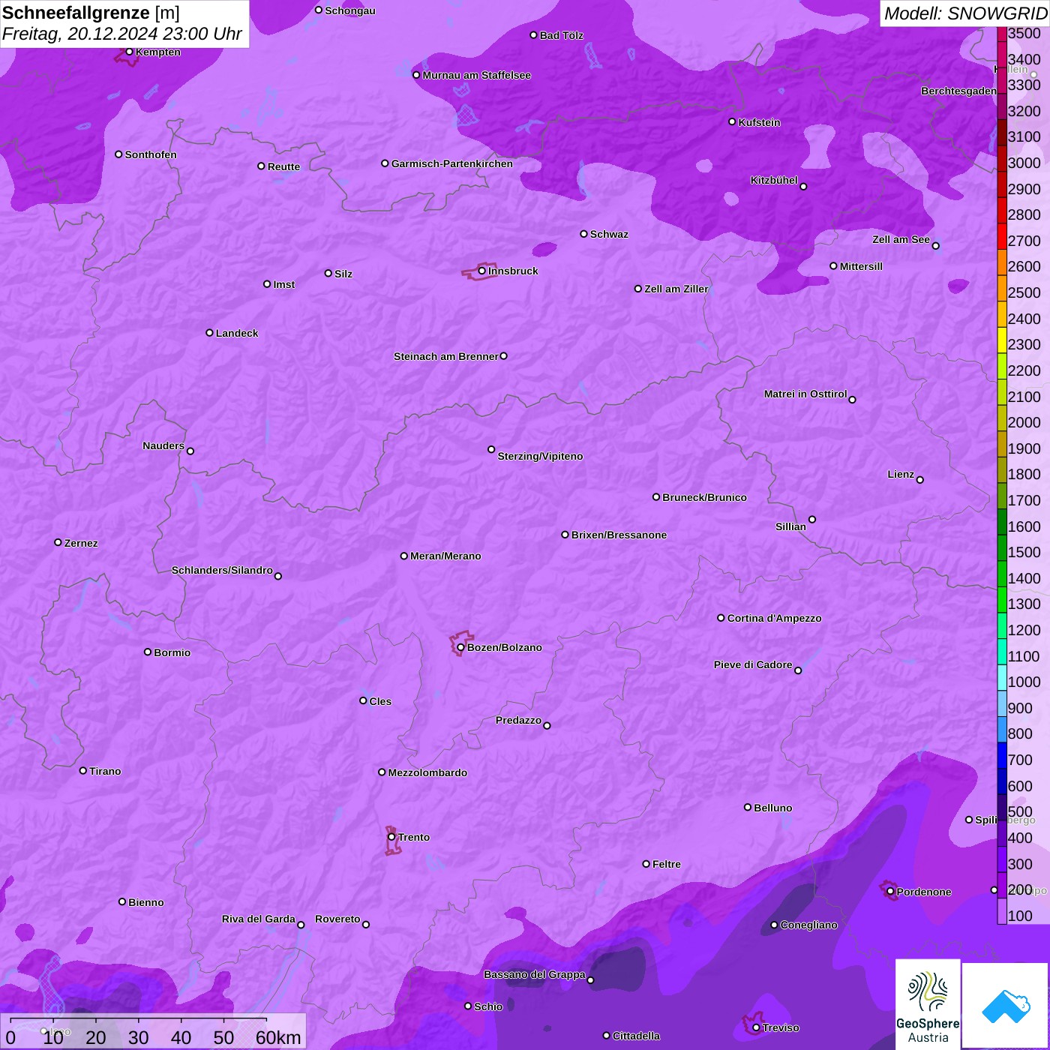
Task: Click the '60km' scale bar label
Action: coord(278,1037)
